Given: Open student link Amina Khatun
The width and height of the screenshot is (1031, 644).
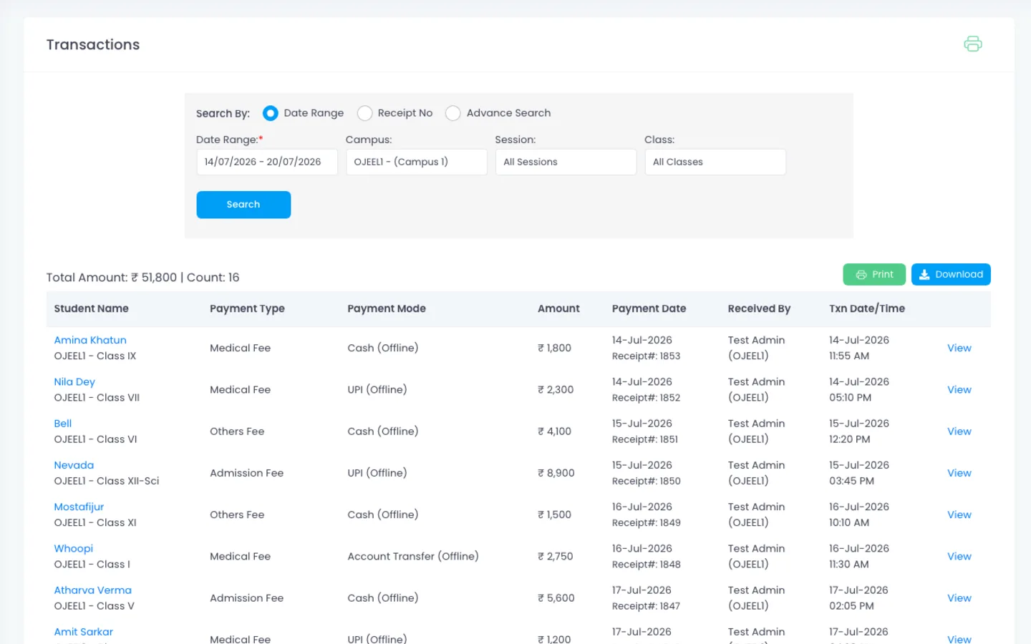Looking at the screenshot, I should click(x=90, y=340).
